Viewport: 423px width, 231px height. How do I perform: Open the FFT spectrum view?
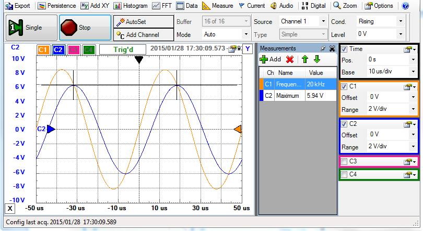[162, 6]
